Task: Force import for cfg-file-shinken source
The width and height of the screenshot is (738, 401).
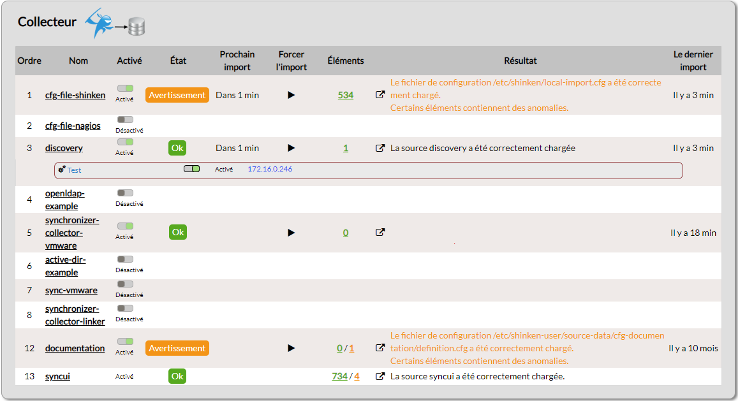Action: point(292,95)
